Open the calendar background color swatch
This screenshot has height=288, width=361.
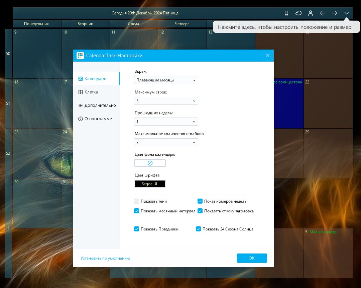click(x=150, y=163)
